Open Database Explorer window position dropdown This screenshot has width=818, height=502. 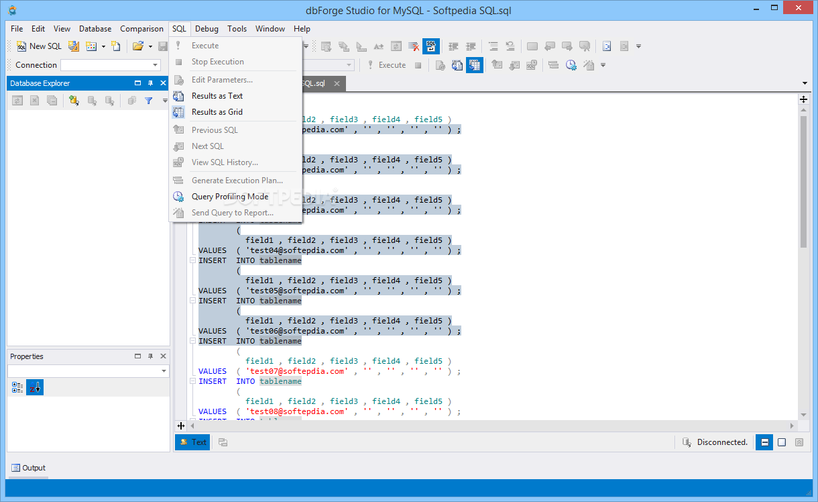click(137, 83)
